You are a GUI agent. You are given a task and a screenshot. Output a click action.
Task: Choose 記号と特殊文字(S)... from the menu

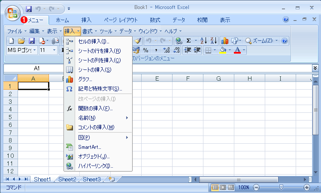click(98, 89)
